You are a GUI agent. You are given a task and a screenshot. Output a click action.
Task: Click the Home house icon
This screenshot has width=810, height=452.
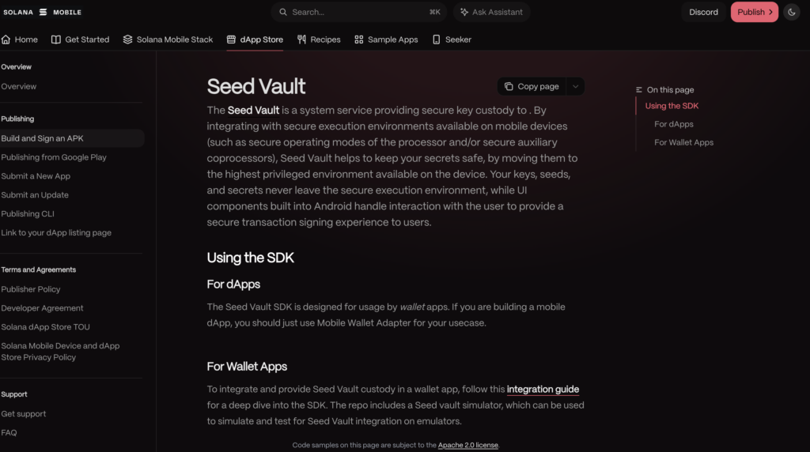6,40
